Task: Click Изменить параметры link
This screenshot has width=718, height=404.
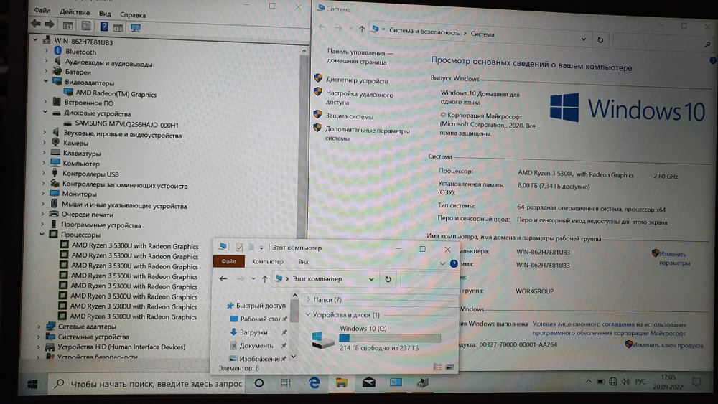Action: coord(674,258)
